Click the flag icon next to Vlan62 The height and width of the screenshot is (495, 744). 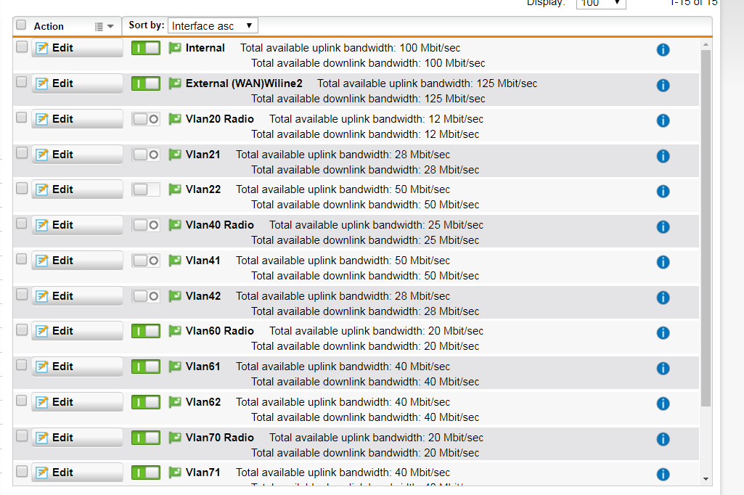(175, 402)
